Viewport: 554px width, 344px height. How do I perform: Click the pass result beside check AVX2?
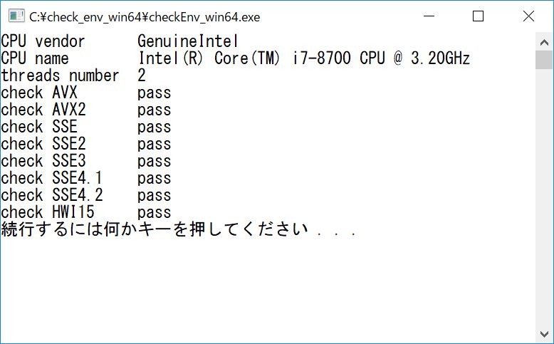[155, 110]
